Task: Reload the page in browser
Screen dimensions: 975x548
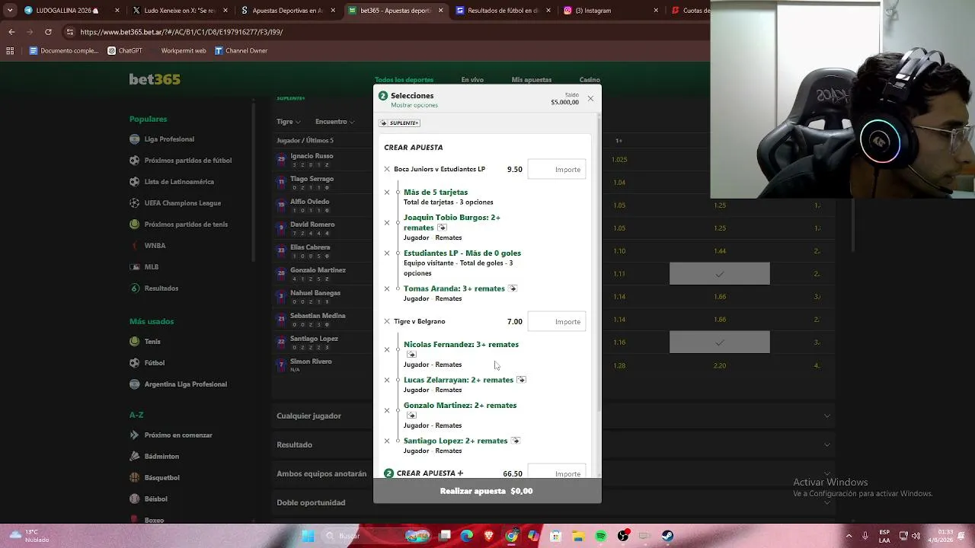Action: [x=48, y=32]
